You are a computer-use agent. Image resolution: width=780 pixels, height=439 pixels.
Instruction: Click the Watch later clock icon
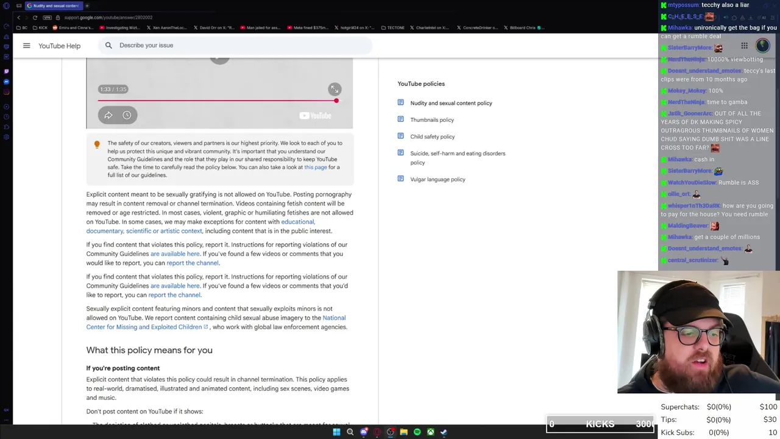127,115
